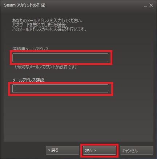Click the X icon in the title bar

pos(151,5)
